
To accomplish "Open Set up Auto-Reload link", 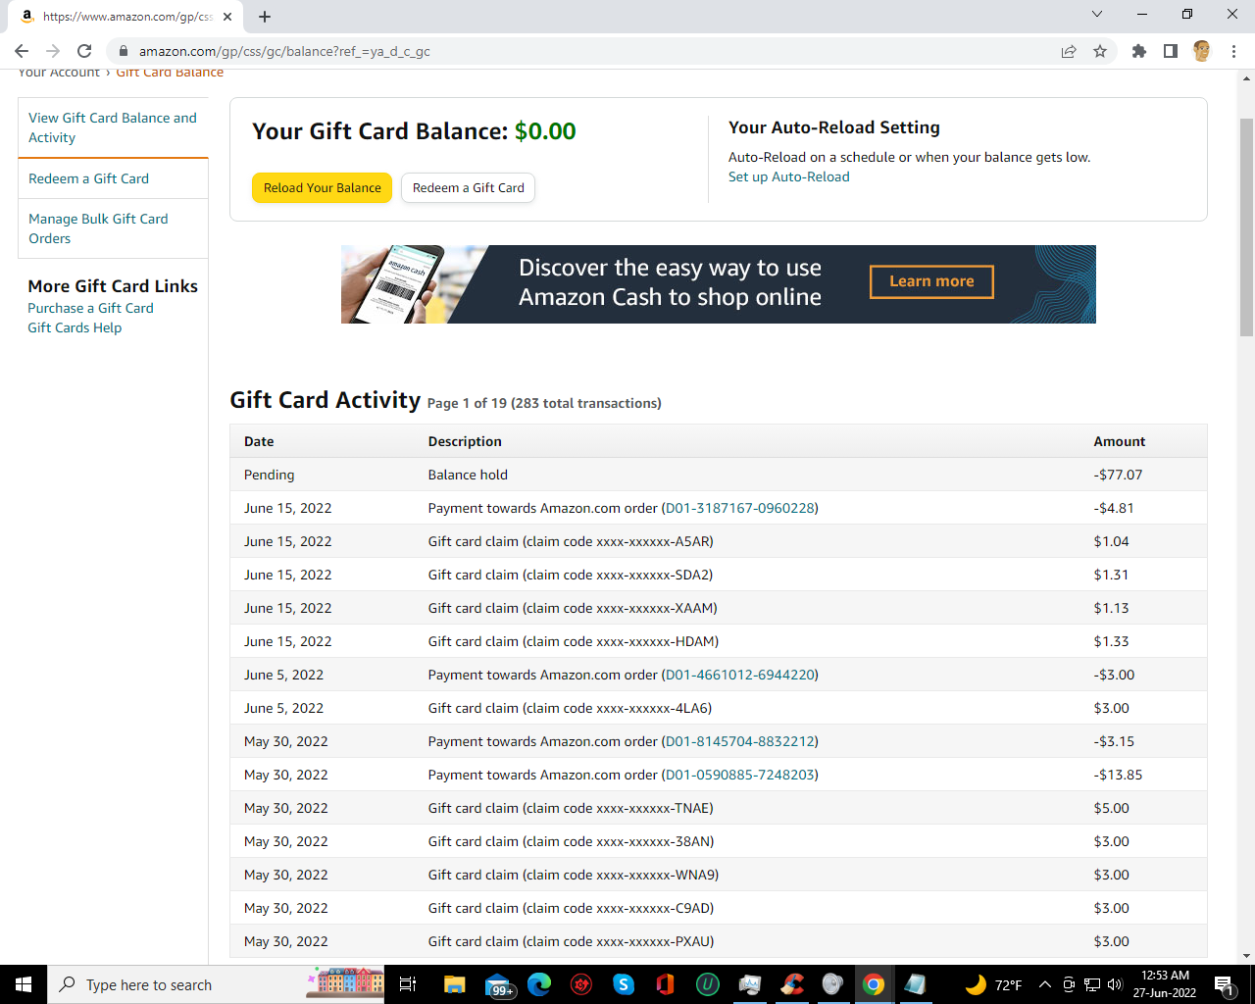I will click(x=788, y=176).
